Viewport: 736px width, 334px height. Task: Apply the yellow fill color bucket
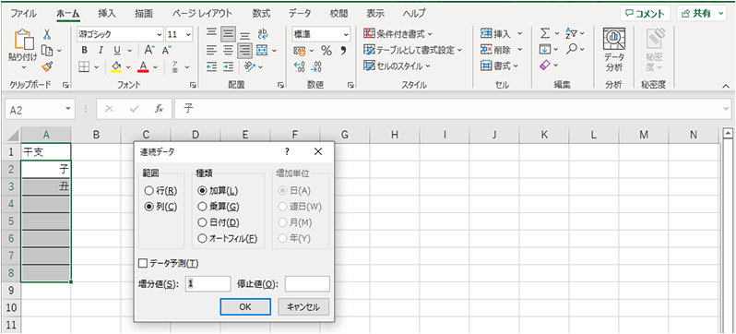pos(116,66)
